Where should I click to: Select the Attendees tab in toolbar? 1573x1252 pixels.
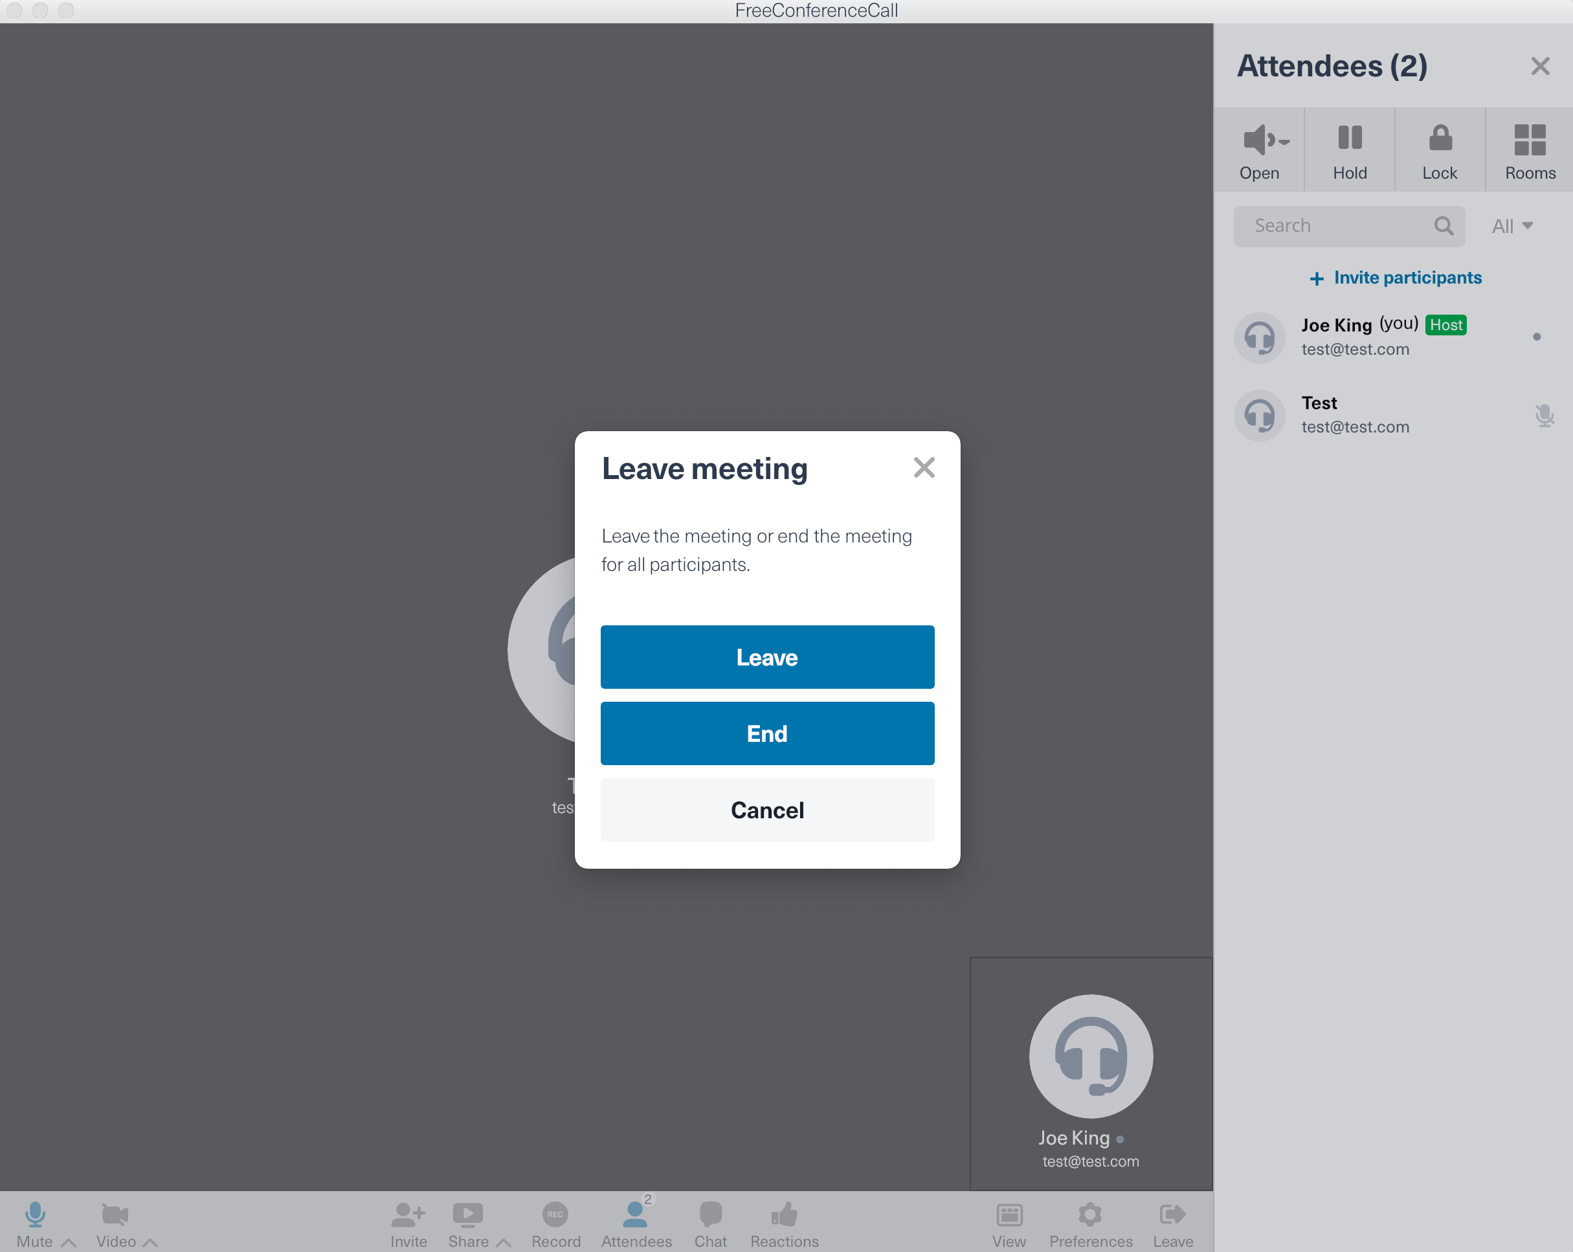coord(635,1222)
